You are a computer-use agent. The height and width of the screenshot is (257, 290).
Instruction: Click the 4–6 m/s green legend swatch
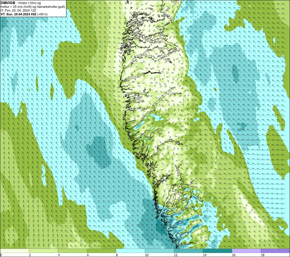click(72, 251)
